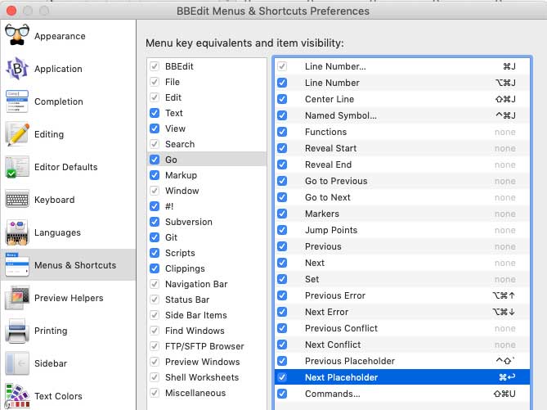Select the Window menu row

(x=207, y=191)
